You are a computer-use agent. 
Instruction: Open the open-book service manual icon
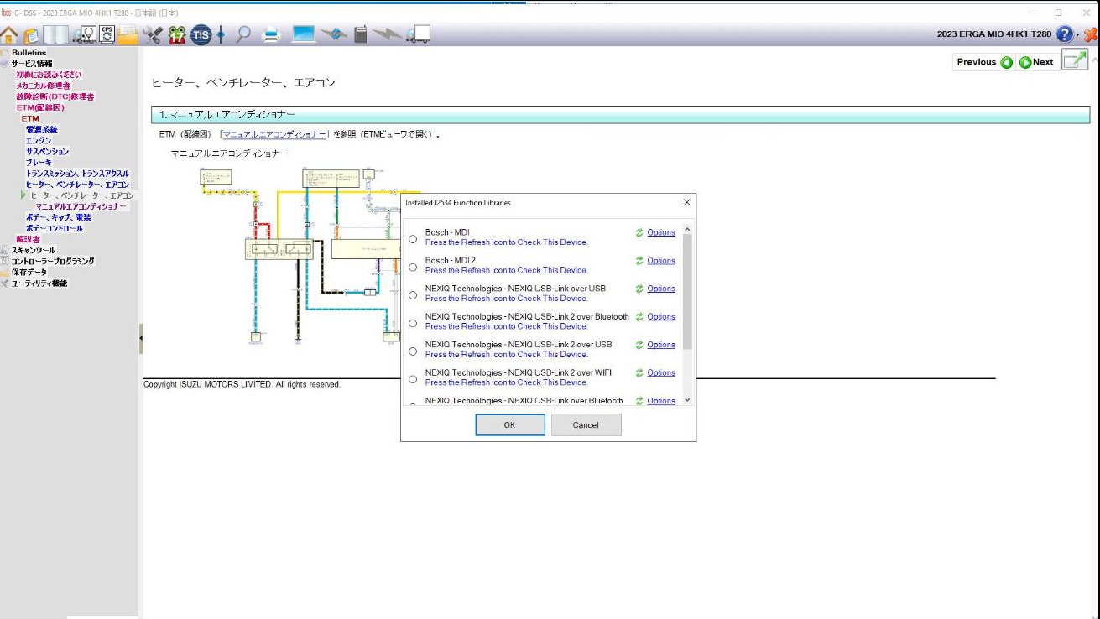(56, 35)
